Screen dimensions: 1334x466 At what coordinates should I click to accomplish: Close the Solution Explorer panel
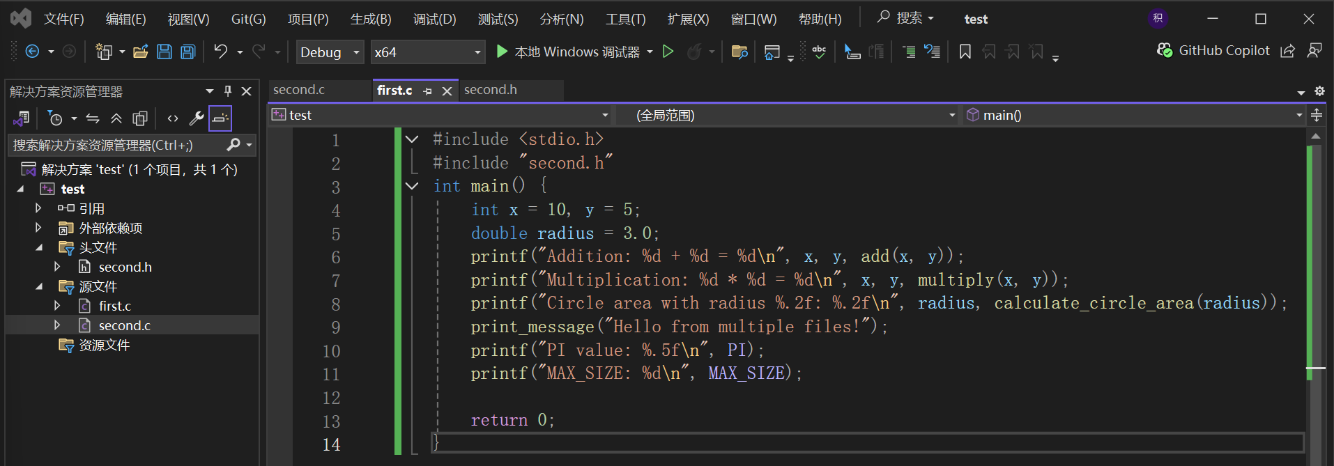246,91
